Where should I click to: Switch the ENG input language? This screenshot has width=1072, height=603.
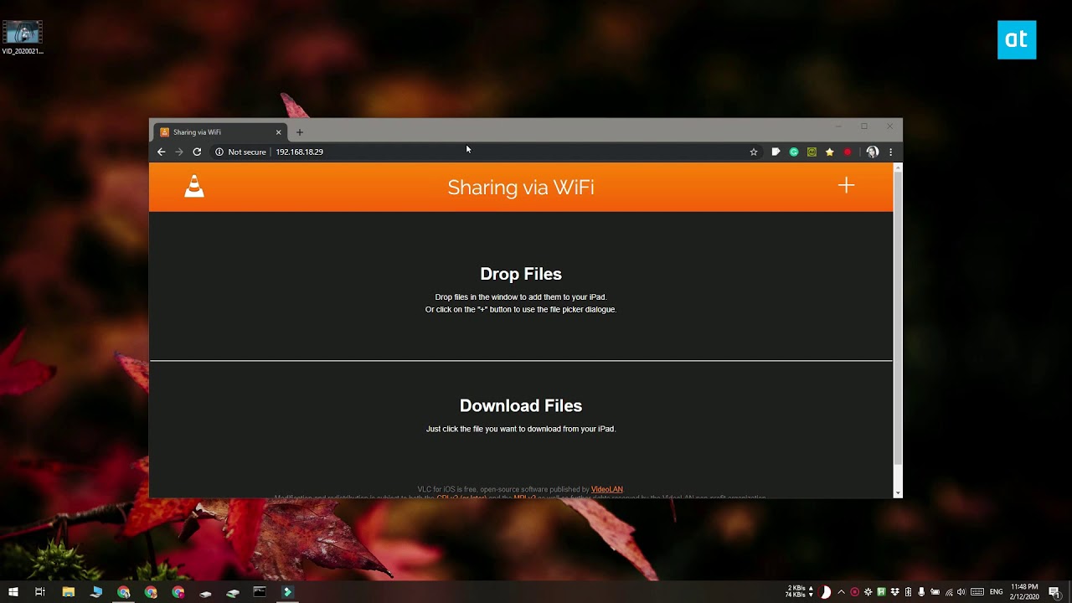tap(997, 592)
